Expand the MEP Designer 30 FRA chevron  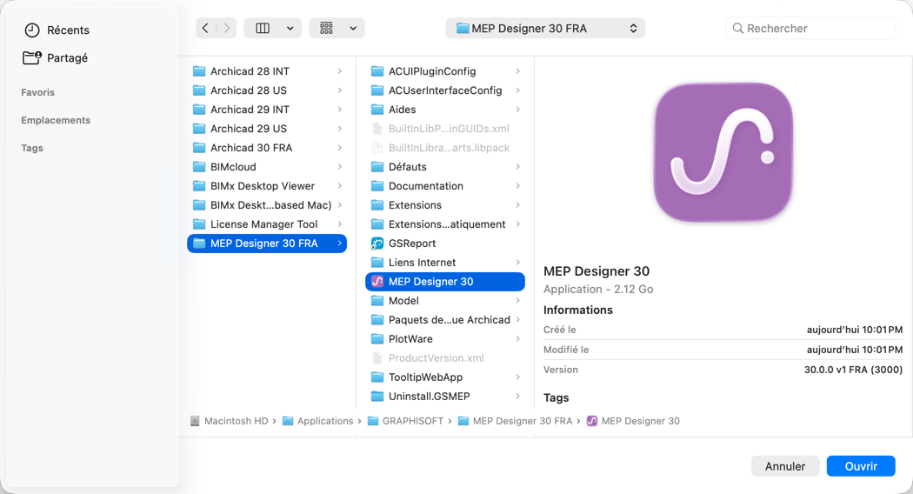click(339, 244)
